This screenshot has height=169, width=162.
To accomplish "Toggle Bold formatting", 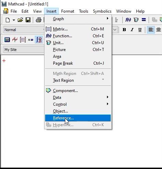I will tap(124, 30).
